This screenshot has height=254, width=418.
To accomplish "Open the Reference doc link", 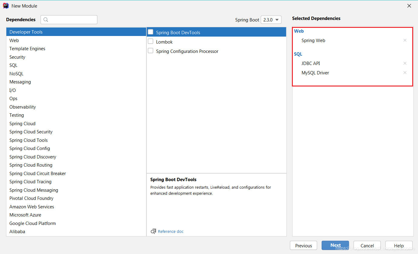I will pyautogui.click(x=171, y=231).
